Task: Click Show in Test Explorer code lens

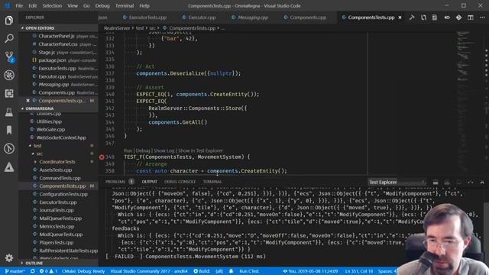Action: [x=200, y=150]
